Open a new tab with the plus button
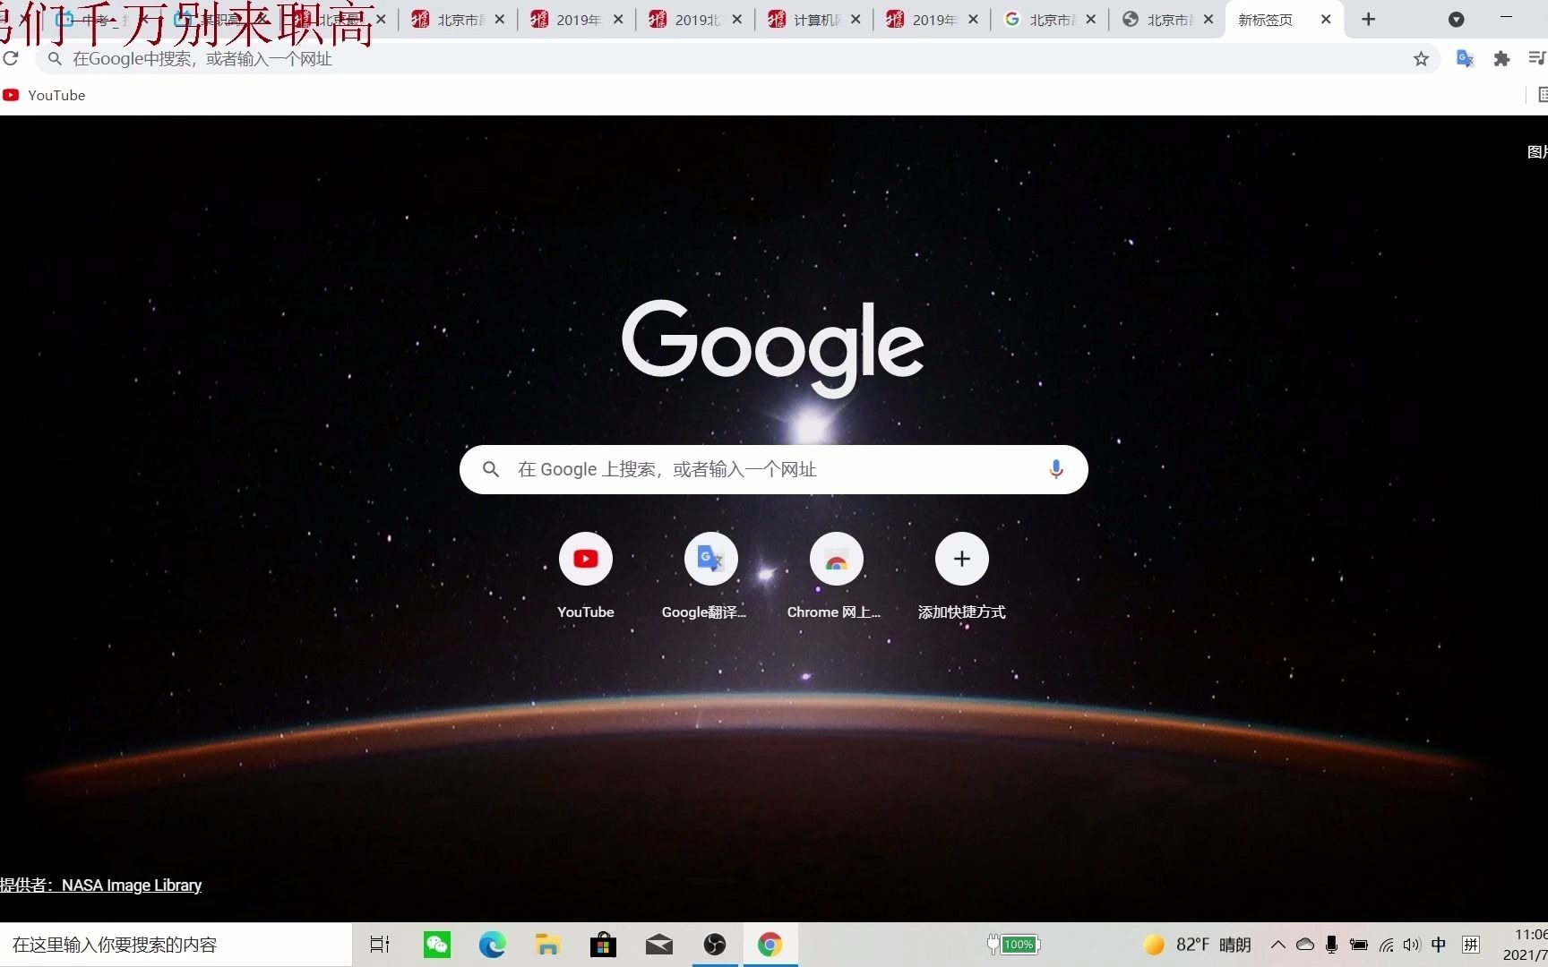 (1368, 20)
